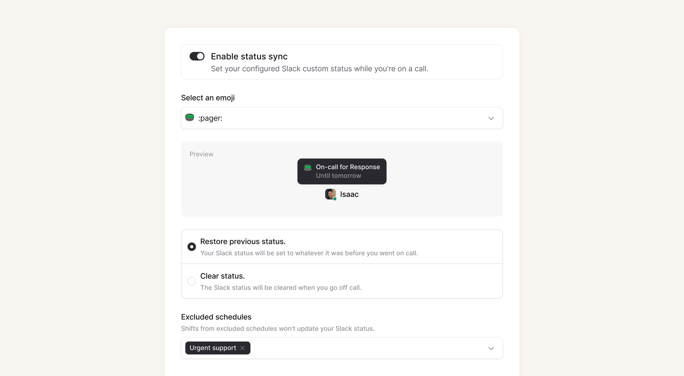Screen dimensions: 684x376
Task: Click the "Clear status." option title
Action: click(x=222, y=276)
